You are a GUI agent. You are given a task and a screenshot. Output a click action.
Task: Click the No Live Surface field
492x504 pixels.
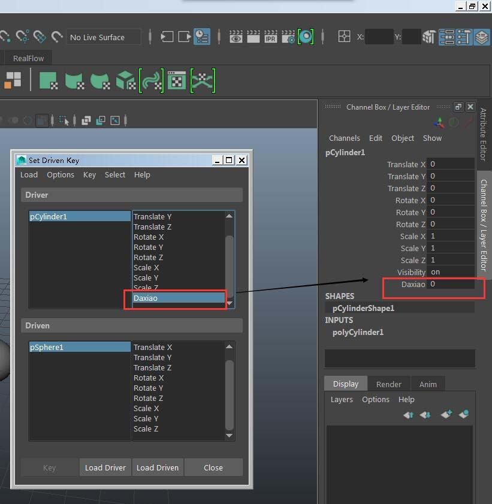tap(104, 37)
